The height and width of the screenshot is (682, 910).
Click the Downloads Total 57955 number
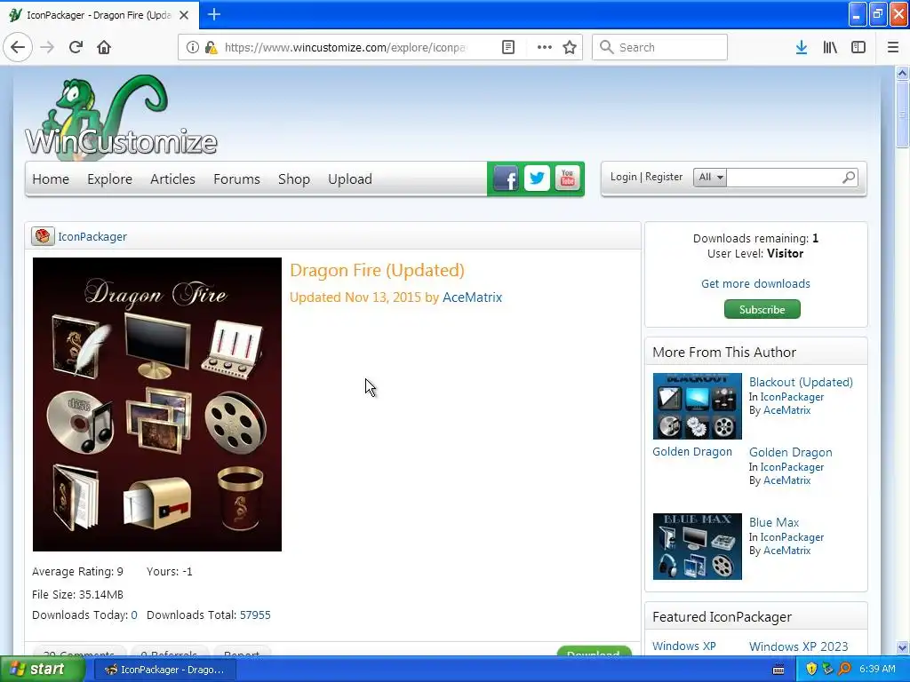255,615
